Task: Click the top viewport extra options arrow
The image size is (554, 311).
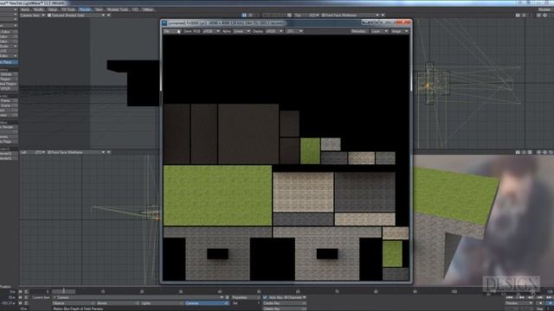Action: (x=383, y=16)
